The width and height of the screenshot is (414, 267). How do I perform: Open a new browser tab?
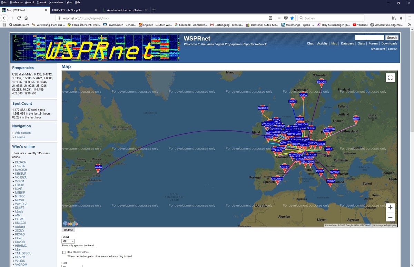(x=154, y=10)
